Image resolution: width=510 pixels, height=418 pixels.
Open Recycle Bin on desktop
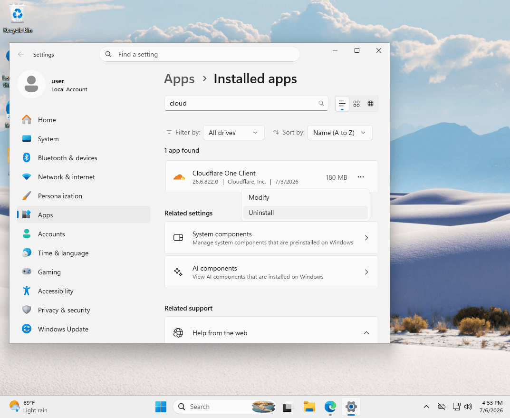point(18,18)
